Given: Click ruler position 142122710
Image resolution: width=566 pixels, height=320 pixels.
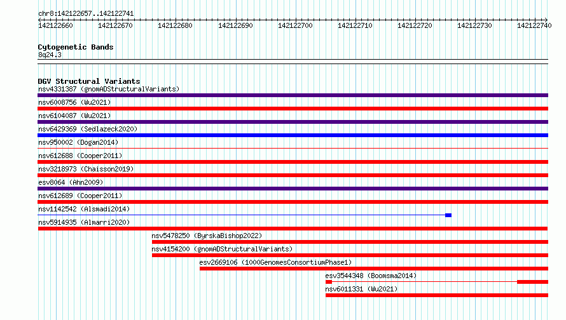Looking at the screenshot, I should [355, 25].
